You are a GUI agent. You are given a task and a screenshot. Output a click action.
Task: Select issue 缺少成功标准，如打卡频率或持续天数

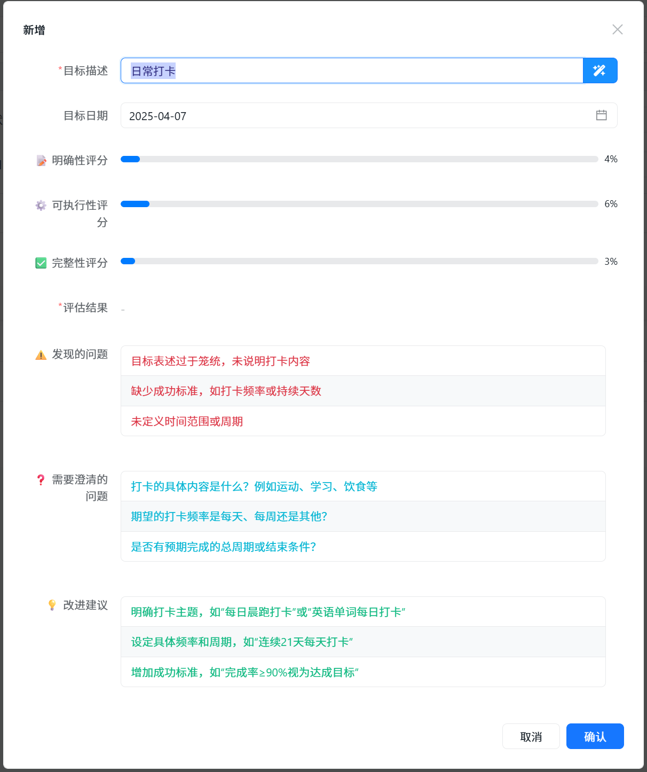363,391
